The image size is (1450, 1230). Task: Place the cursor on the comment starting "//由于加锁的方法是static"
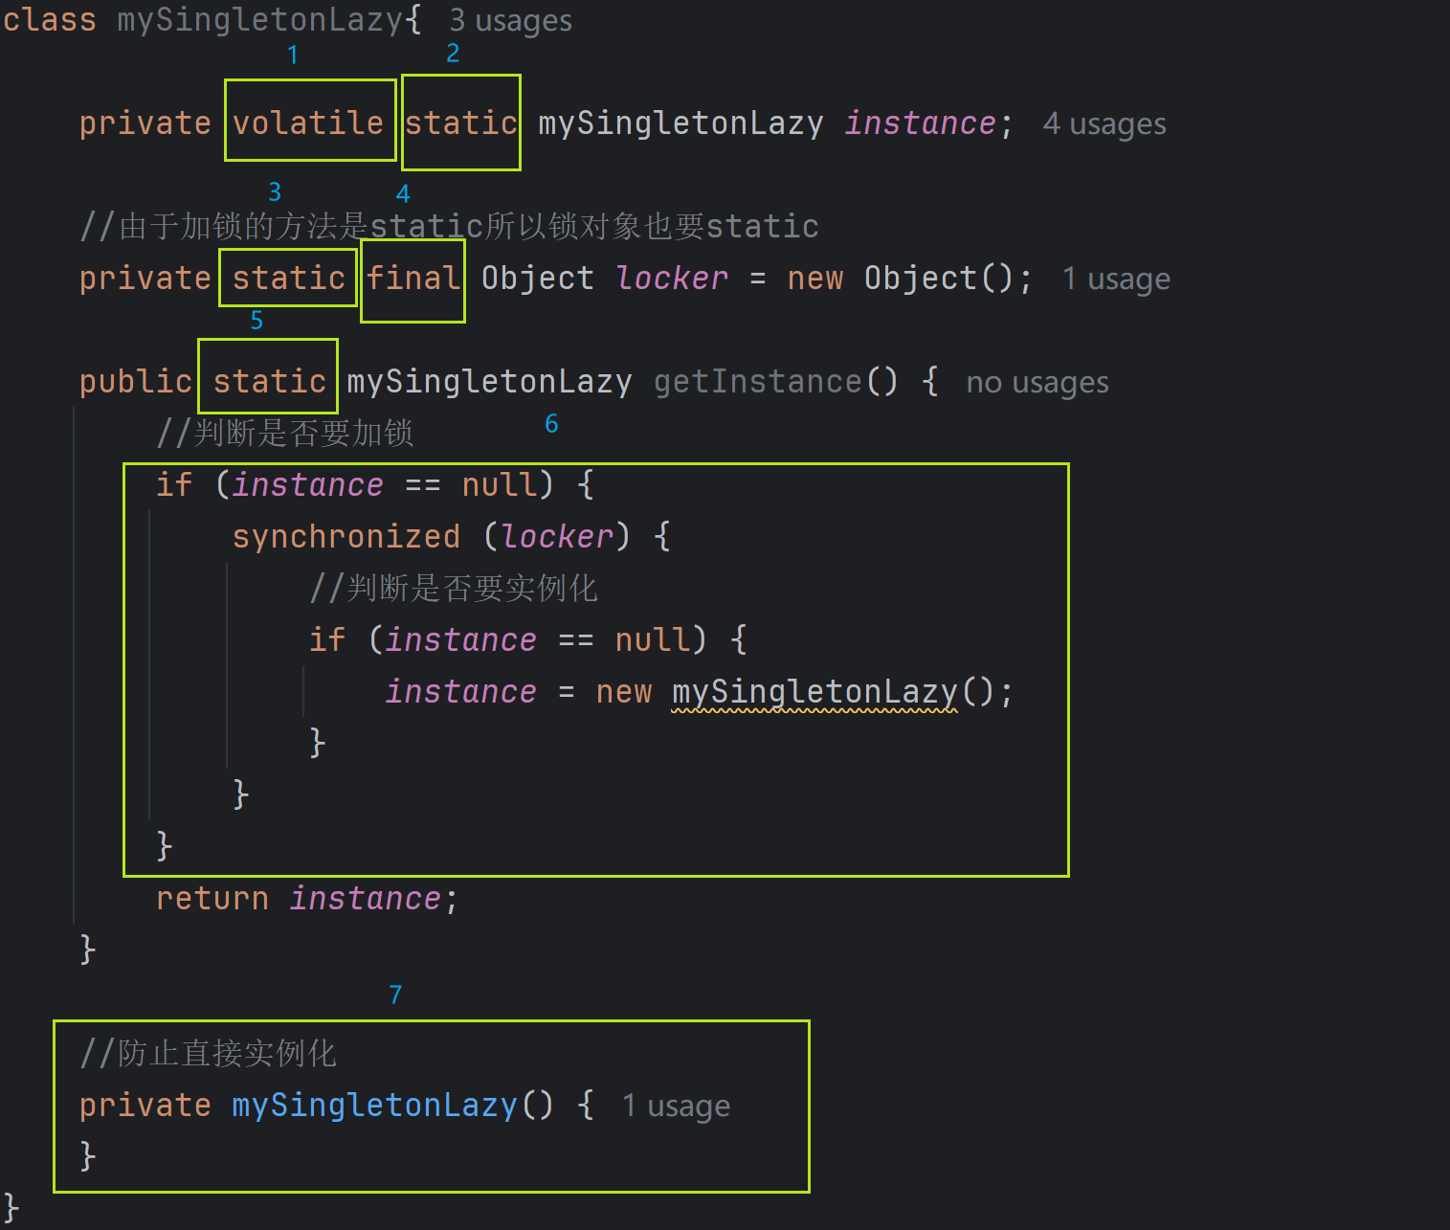450,226
